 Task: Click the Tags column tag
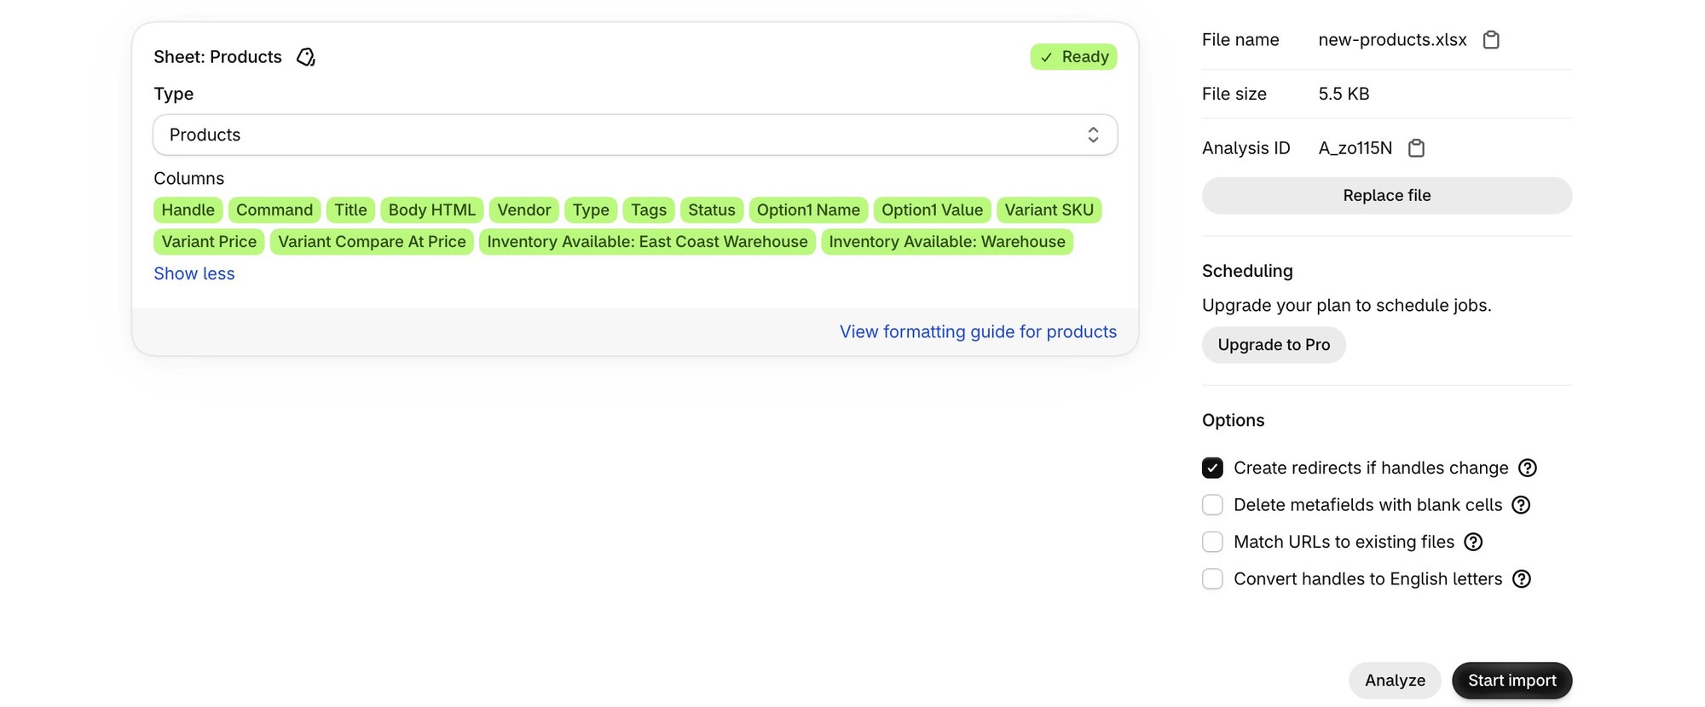[649, 210]
